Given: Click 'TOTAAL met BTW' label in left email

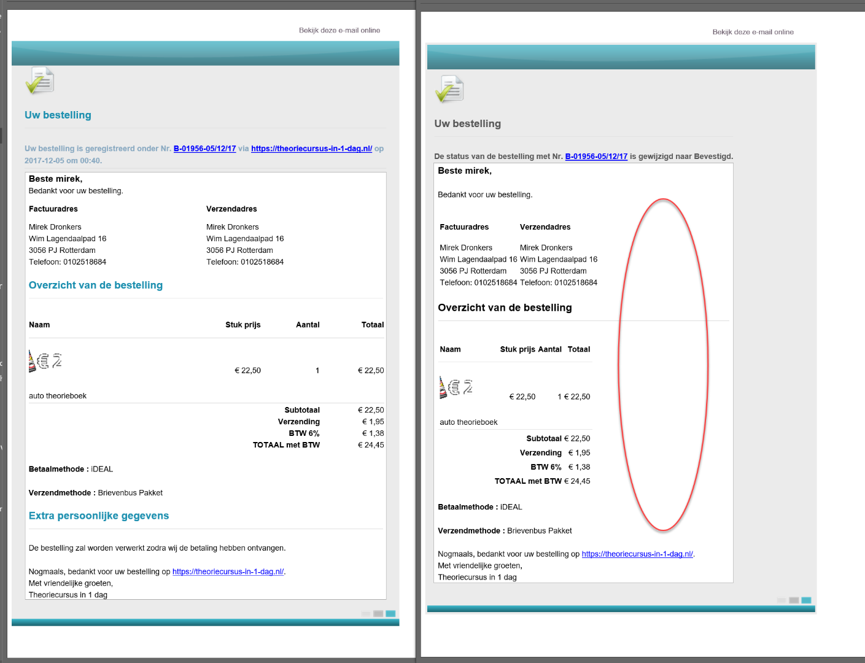Looking at the screenshot, I should click(286, 445).
